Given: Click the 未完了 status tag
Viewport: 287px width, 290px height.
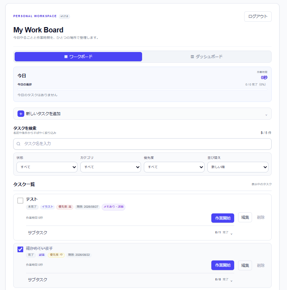Looking at the screenshot, I should click(32, 207).
